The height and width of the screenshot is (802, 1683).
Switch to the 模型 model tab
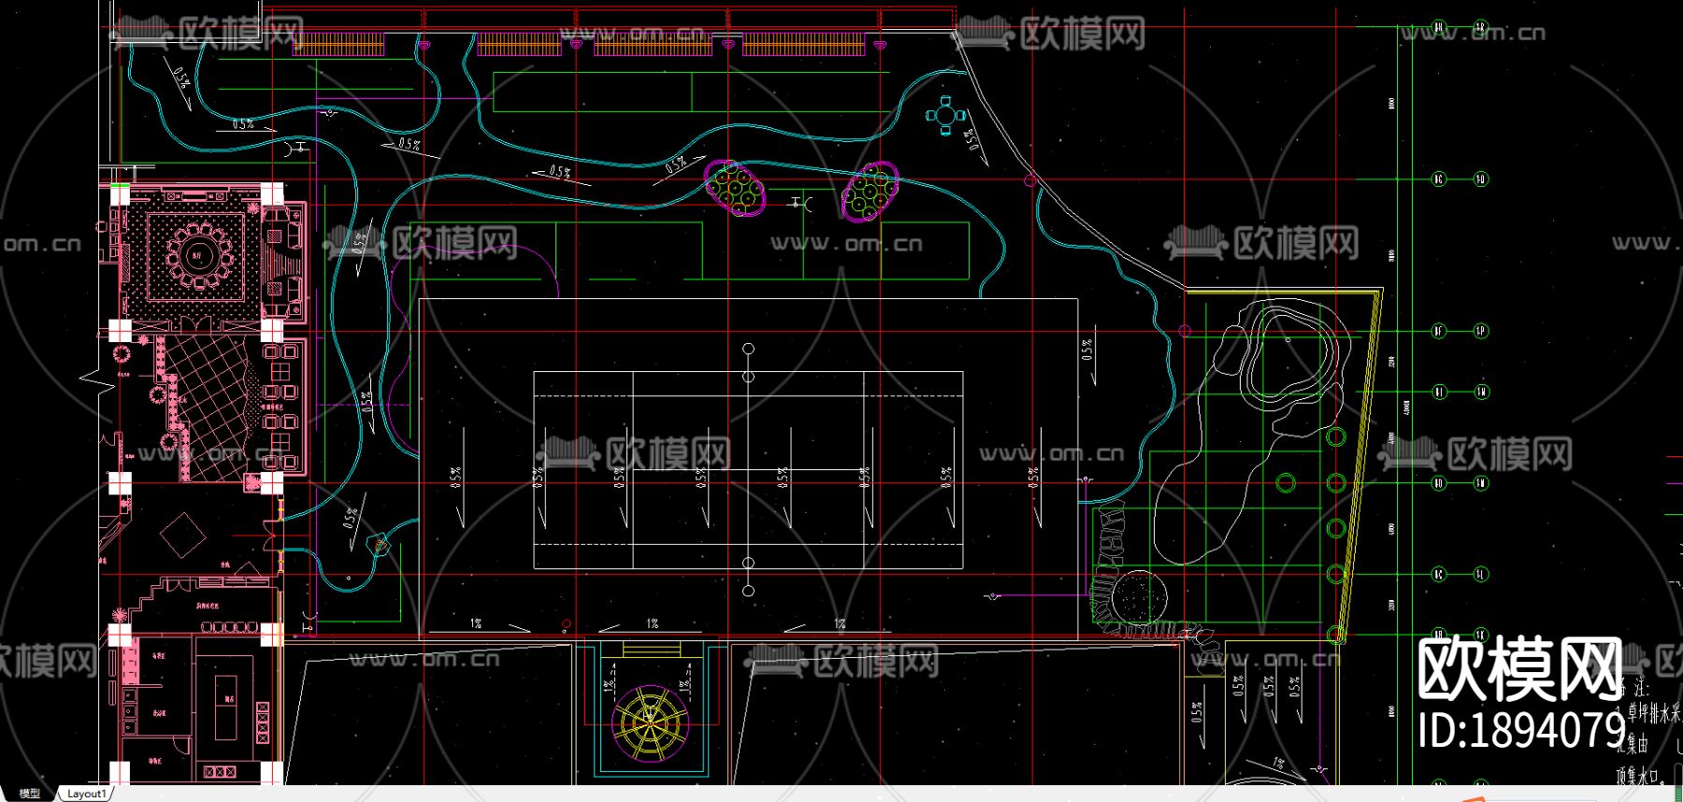point(29,794)
